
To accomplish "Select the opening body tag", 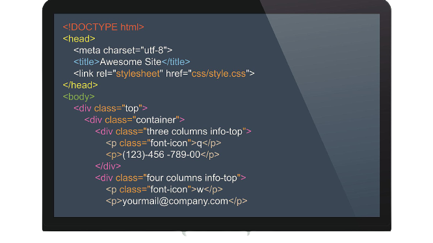I will (x=79, y=97).
